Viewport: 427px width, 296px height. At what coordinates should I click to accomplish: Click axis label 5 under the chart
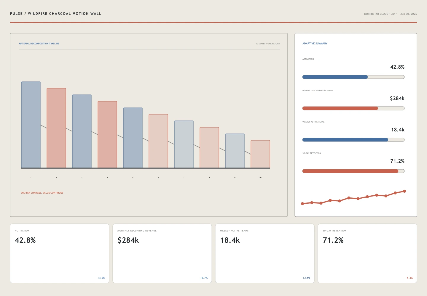pos(133,178)
